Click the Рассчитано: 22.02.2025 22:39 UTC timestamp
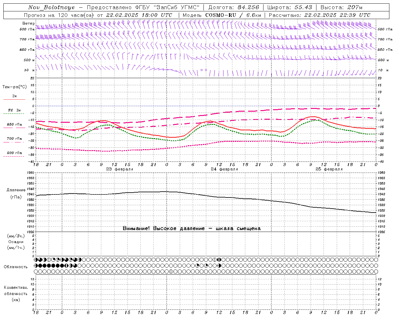 click(320, 15)
